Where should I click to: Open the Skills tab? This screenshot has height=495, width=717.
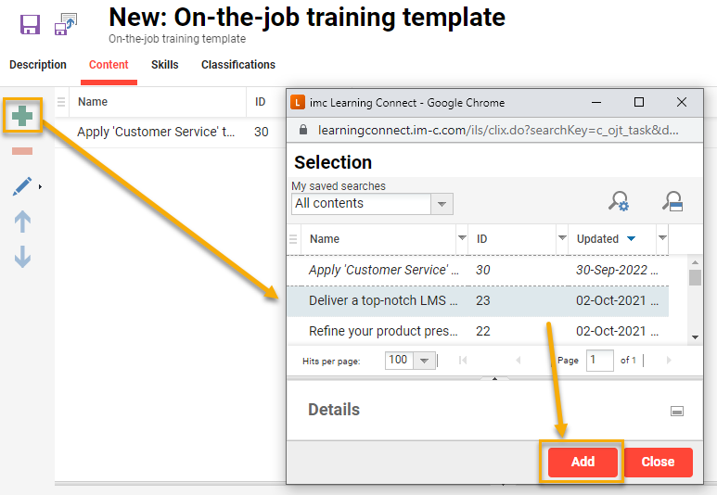[x=165, y=65]
